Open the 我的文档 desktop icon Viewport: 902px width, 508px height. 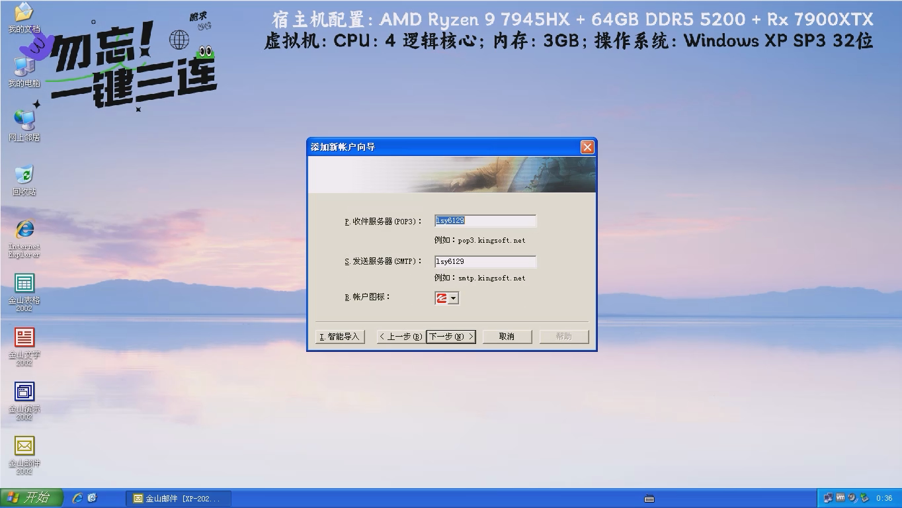(x=24, y=17)
